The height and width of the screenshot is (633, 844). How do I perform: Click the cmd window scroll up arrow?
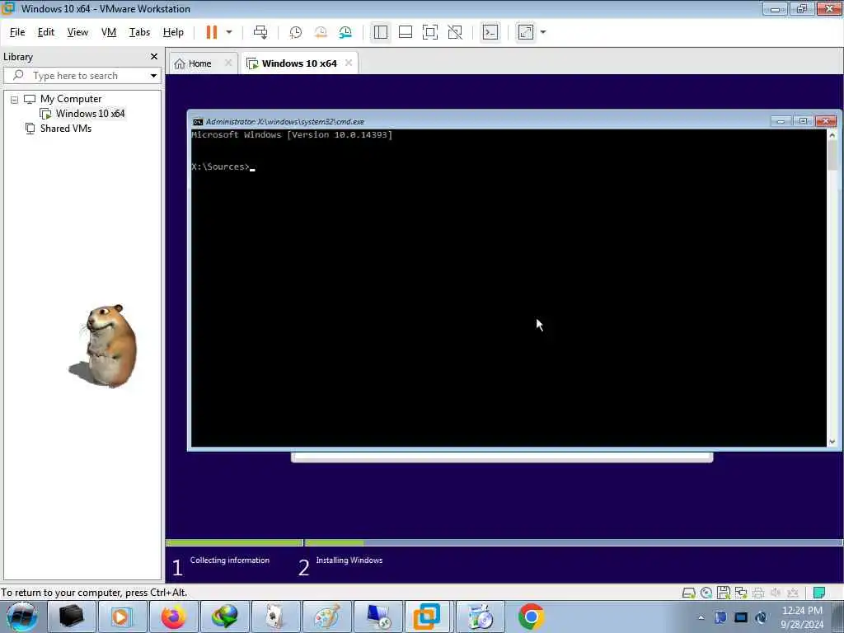pos(832,134)
